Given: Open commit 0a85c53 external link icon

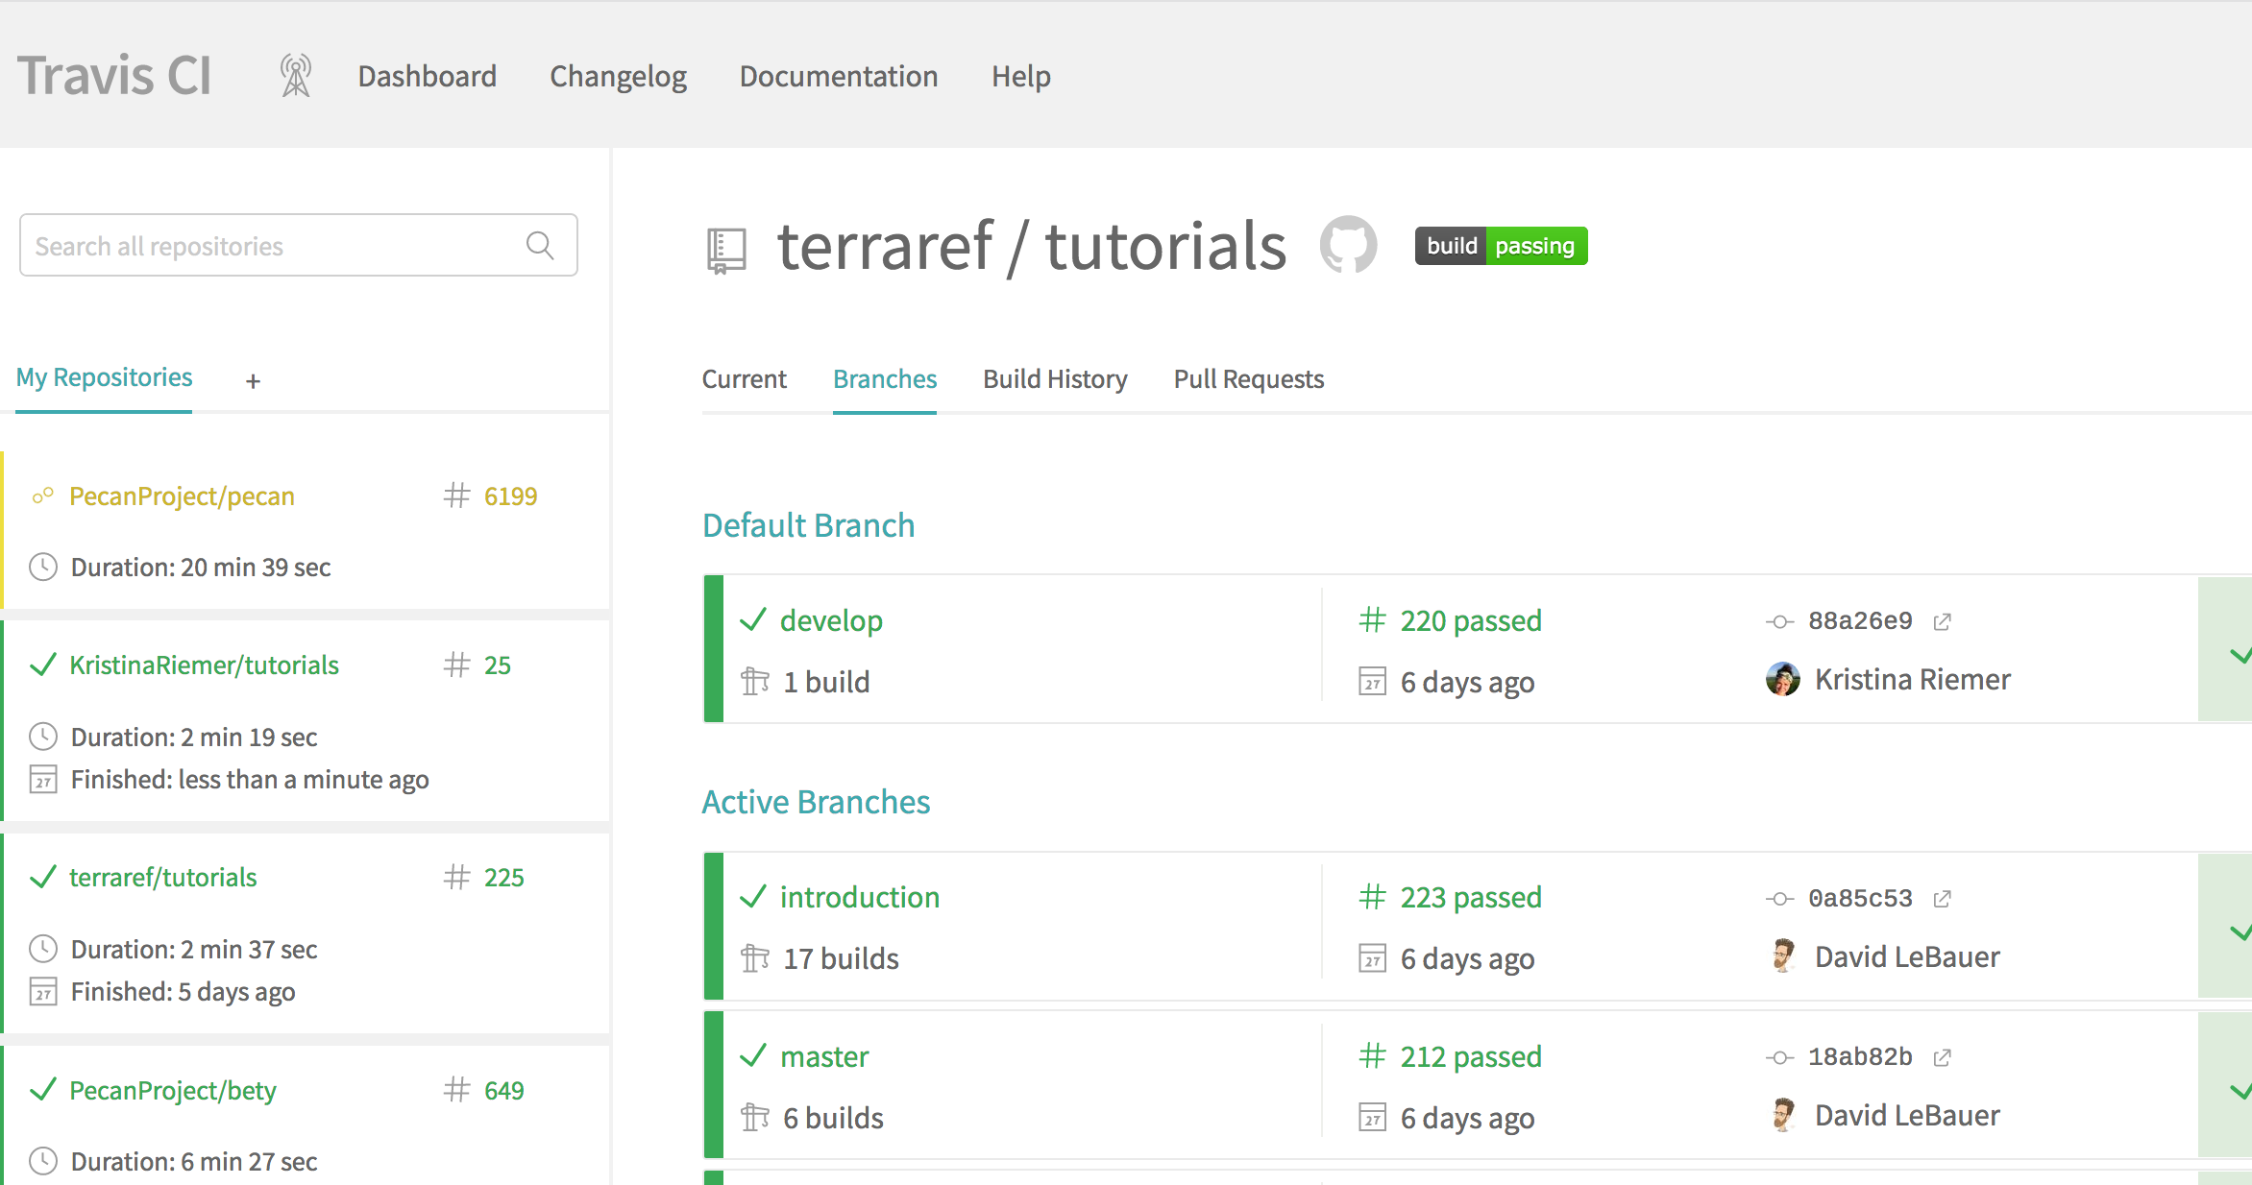Looking at the screenshot, I should click(1942, 899).
